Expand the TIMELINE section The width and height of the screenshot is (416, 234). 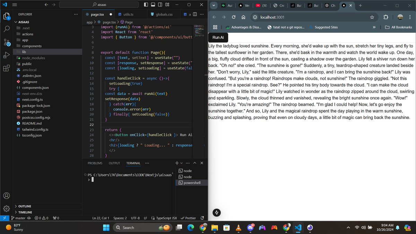coord(24,212)
